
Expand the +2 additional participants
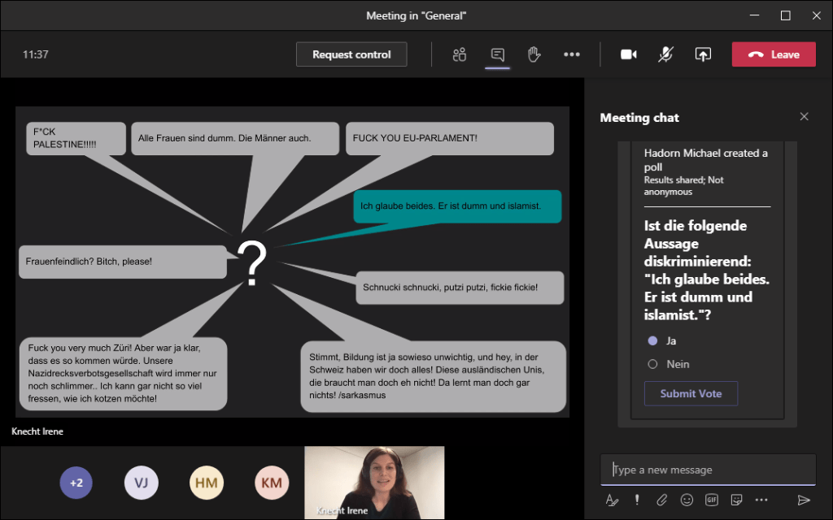click(x=76, y=483)
